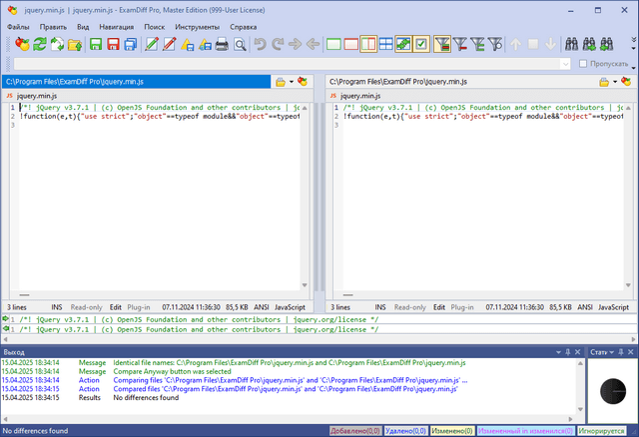Click the Print icon in toolbar

pyautogui.click(x=223, y=44)
